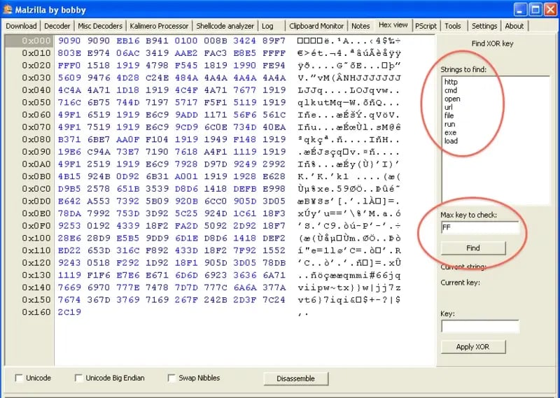Image resolution: width=560 pixels, height=398 pixels.
Task: Click the Malzilla app icon in title bar
Action: tap(8, 9)
